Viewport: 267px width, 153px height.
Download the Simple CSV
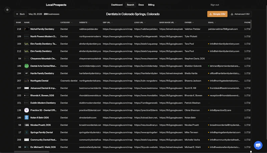[x=217, y=14]
